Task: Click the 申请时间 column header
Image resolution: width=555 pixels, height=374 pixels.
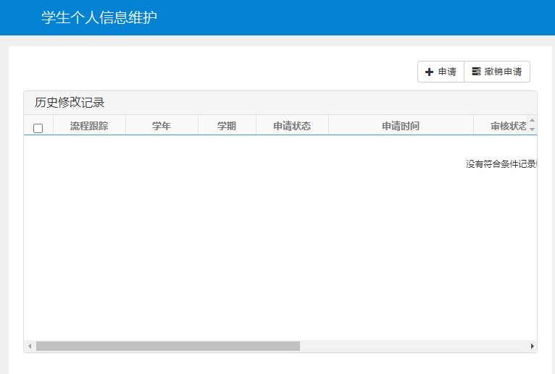Action: 401,126
